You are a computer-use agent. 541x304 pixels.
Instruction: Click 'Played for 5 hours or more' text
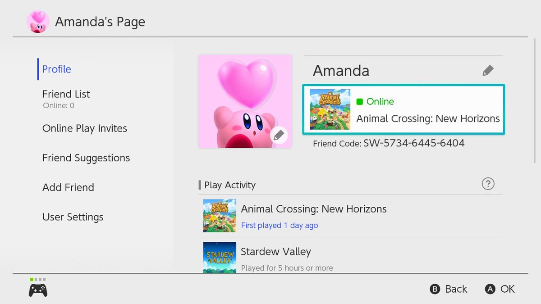[287, 268]
